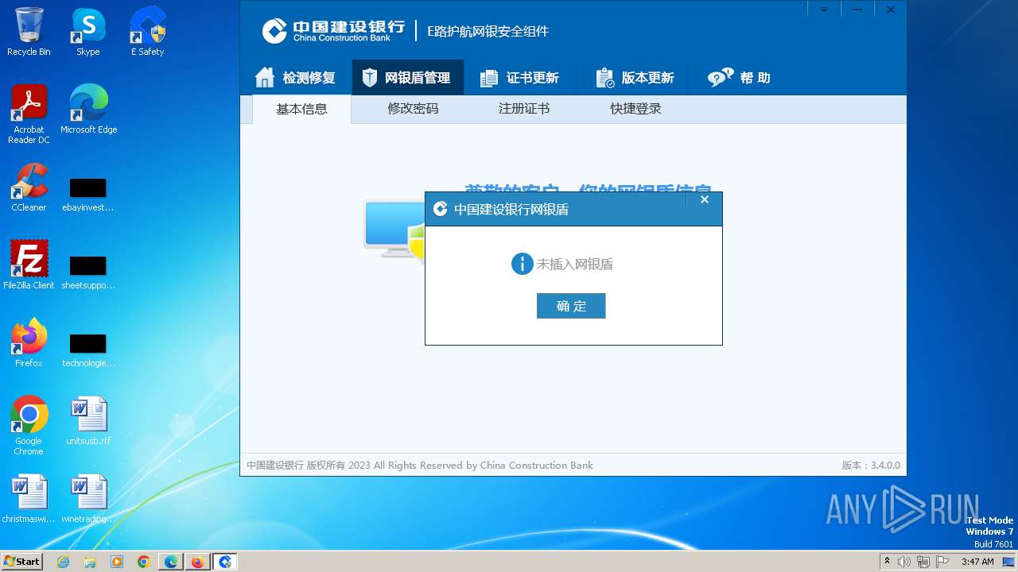Open the Recycle Bin desktop icon
This screenshot has width=1018, height=572.
pos(29,32)
